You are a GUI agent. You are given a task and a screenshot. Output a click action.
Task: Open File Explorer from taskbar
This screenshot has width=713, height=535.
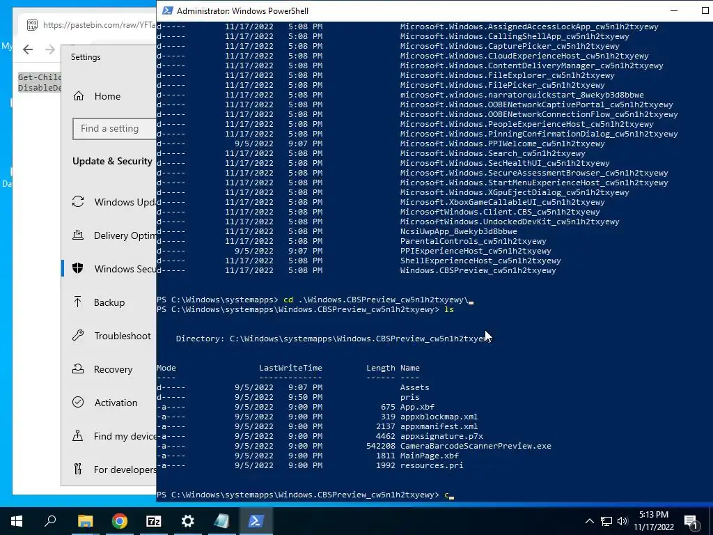pyautogui.click(x=85, y=521)
